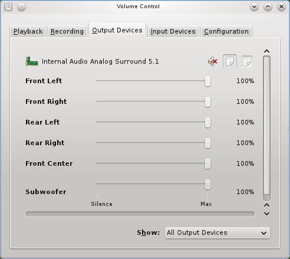Maximize the Volume Control window
The width and height of the screenshot is (290, 259).
[x=268, y=7]
